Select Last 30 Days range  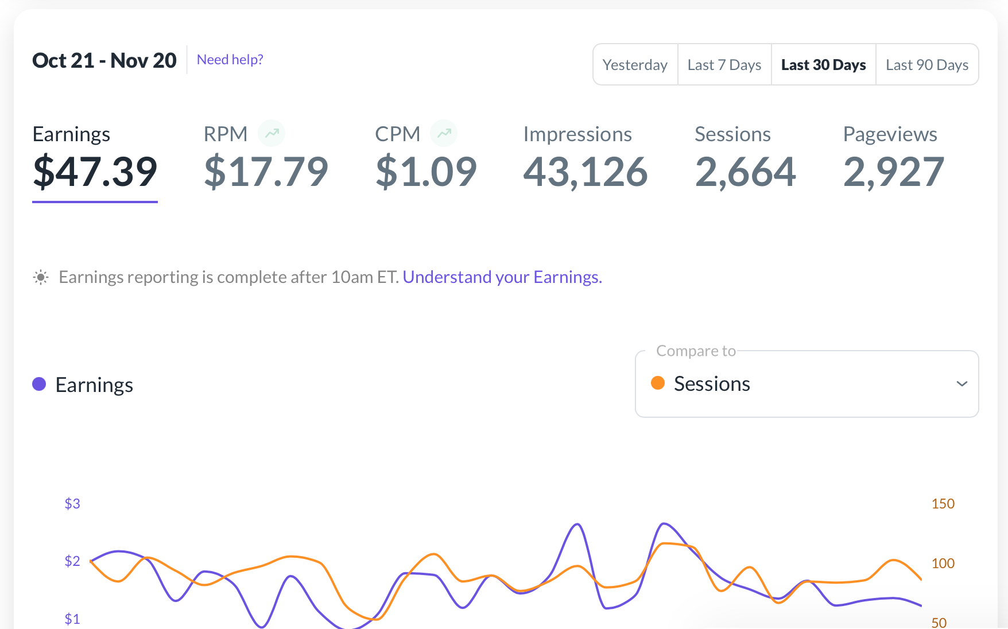(x=823, y=65)
